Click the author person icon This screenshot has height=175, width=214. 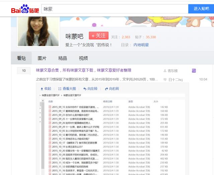pyautogui.click(x=165, y=71)
